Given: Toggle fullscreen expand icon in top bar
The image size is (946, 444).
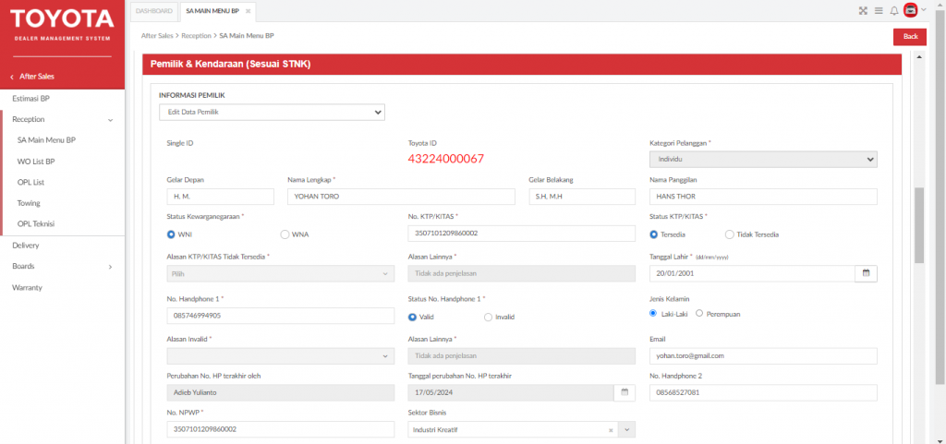Looking at the screenshot, I should point(863,10).
